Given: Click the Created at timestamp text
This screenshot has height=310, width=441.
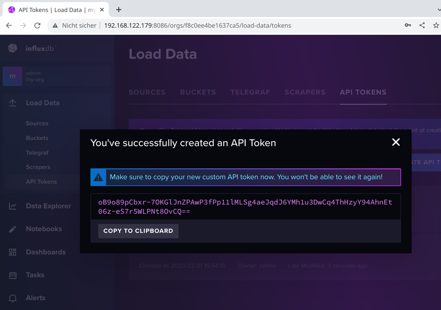Looking at the screenshot, I should 182,266.
